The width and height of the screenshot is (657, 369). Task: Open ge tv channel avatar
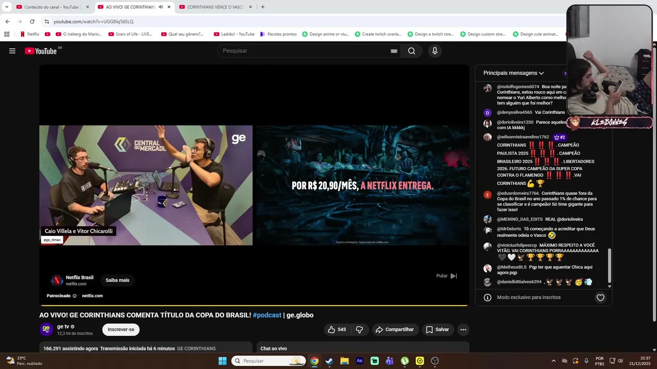(46, 329)
